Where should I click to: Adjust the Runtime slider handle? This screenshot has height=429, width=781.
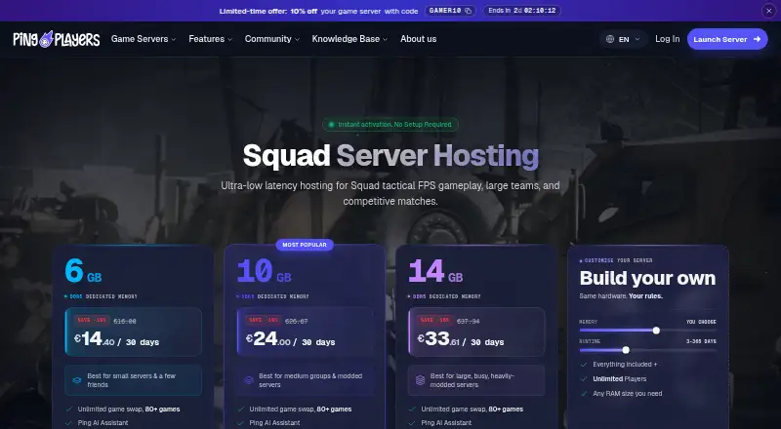tap(626, 350)
